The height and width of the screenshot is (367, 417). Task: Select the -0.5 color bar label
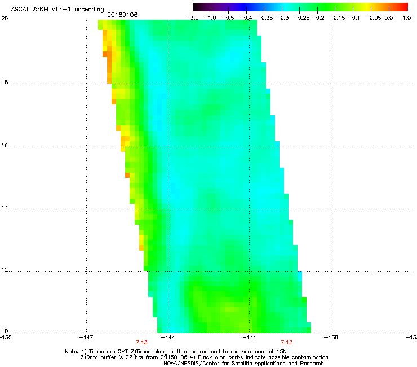228,18
